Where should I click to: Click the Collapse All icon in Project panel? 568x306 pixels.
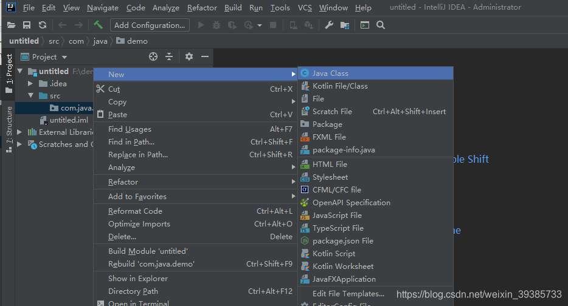click(169, 56)
